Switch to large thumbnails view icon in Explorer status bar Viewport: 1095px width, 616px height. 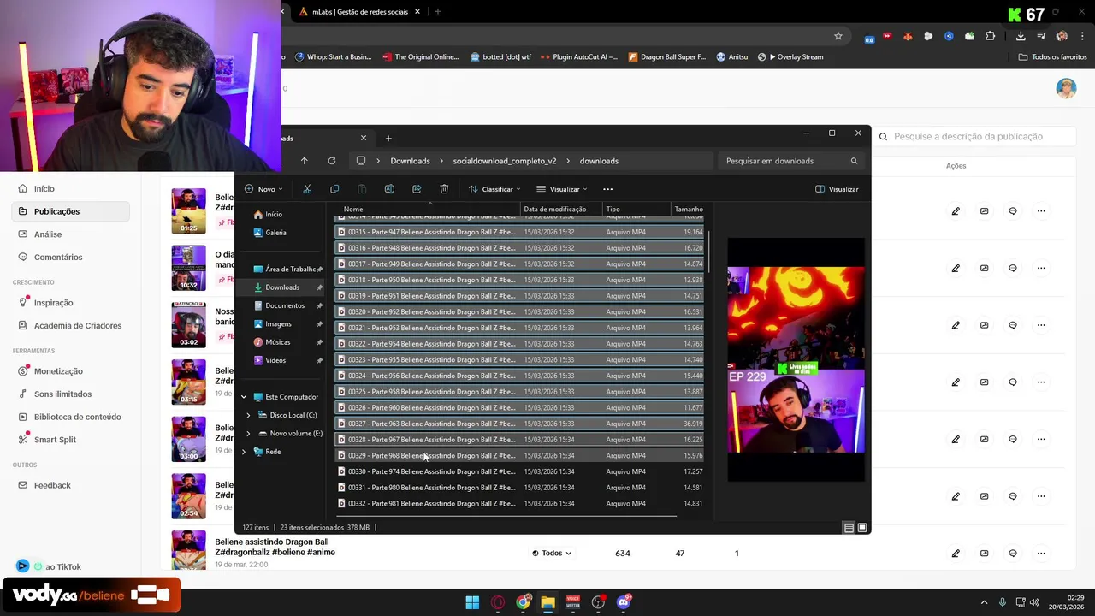coord(862,528)
